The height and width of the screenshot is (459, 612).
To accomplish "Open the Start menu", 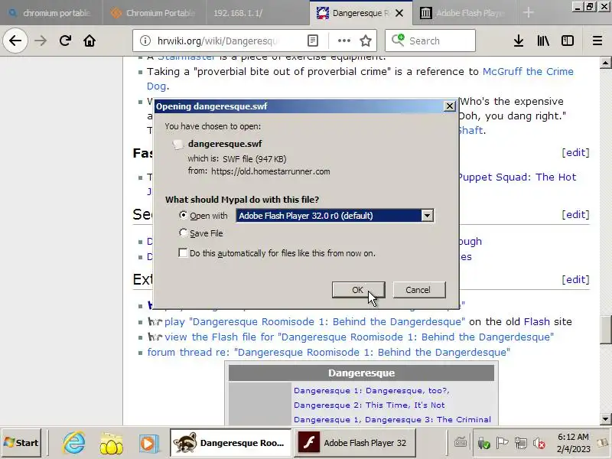I will click(x=21, y=443).
